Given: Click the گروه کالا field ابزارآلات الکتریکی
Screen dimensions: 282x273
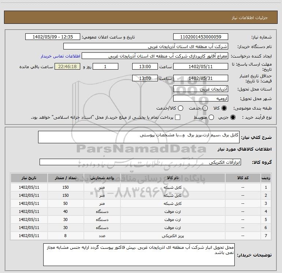Looking at the screenshot, I should click(x=140, y=162).
